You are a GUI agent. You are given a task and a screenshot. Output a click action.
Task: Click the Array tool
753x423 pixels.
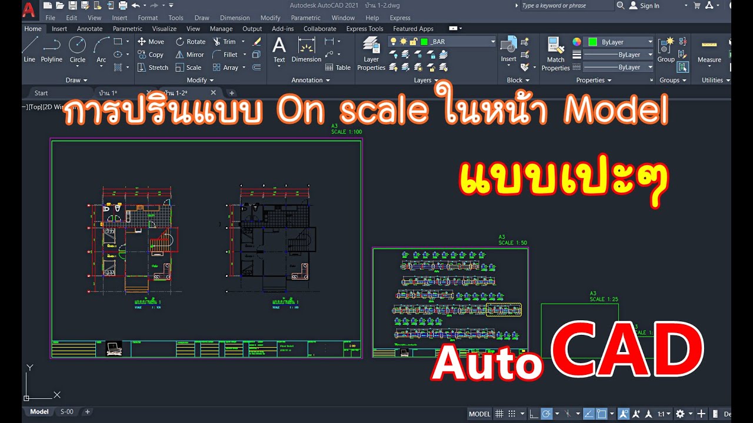225,68
